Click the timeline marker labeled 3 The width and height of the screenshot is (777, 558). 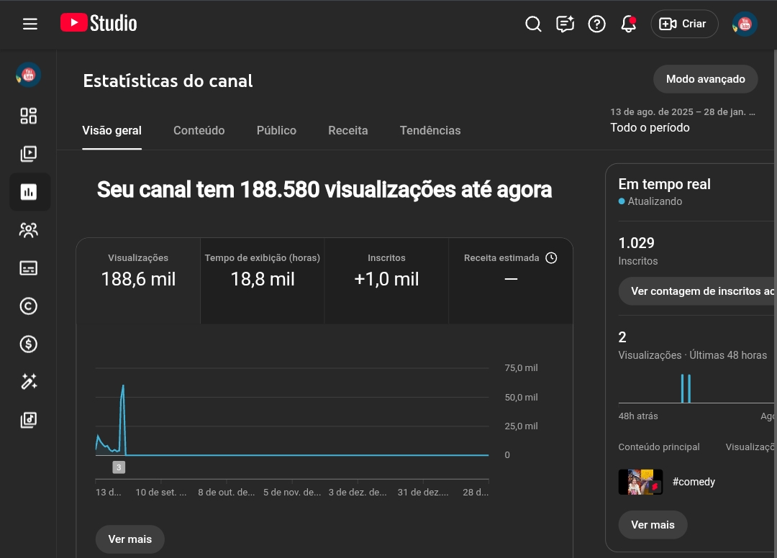[x=119, y=467]
